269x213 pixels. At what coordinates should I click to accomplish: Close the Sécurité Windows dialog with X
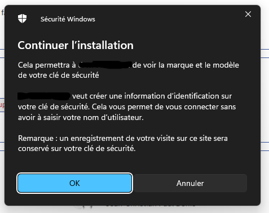pyautogui.click(x=248, y=14)
